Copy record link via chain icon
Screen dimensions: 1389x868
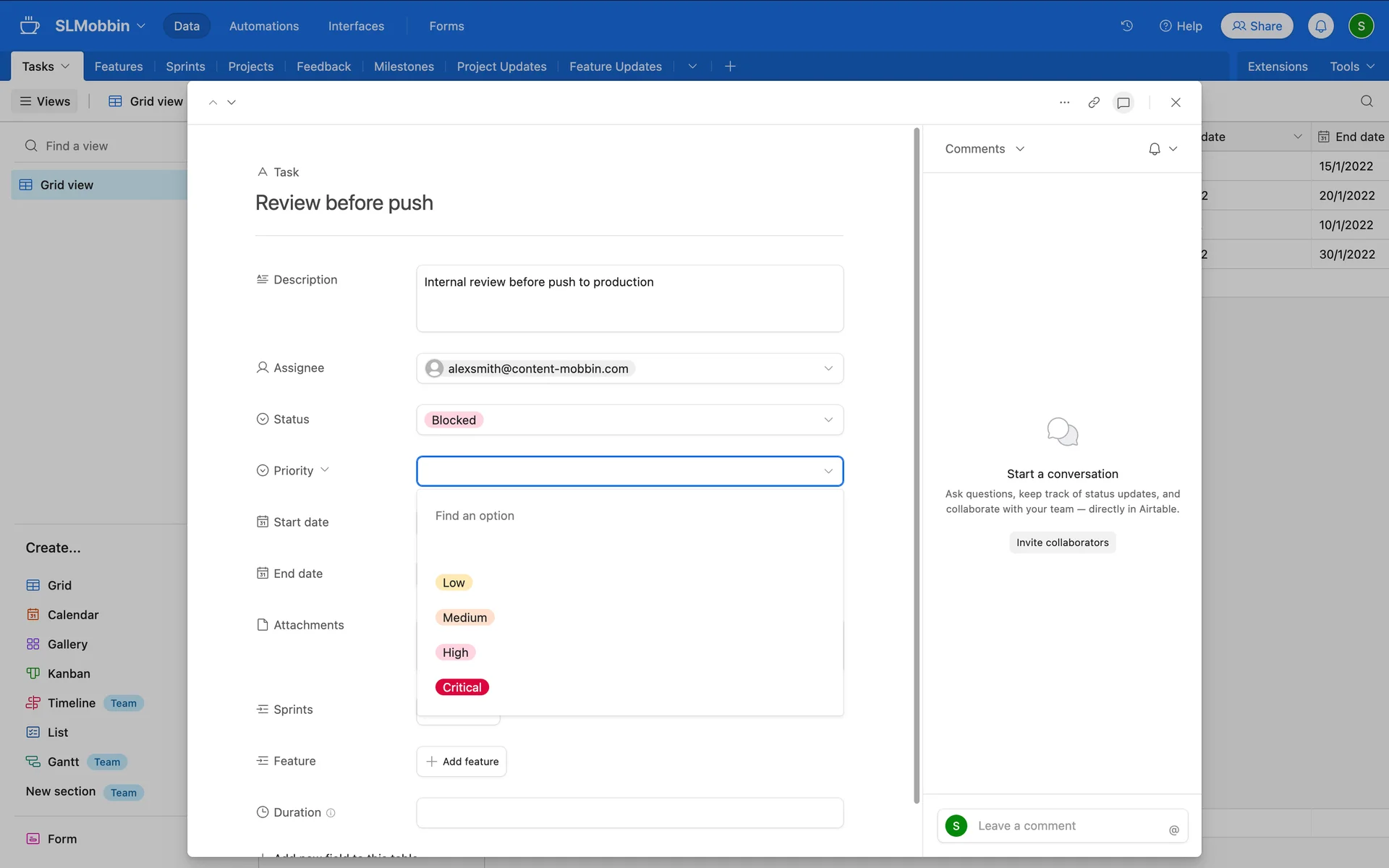1094,103
